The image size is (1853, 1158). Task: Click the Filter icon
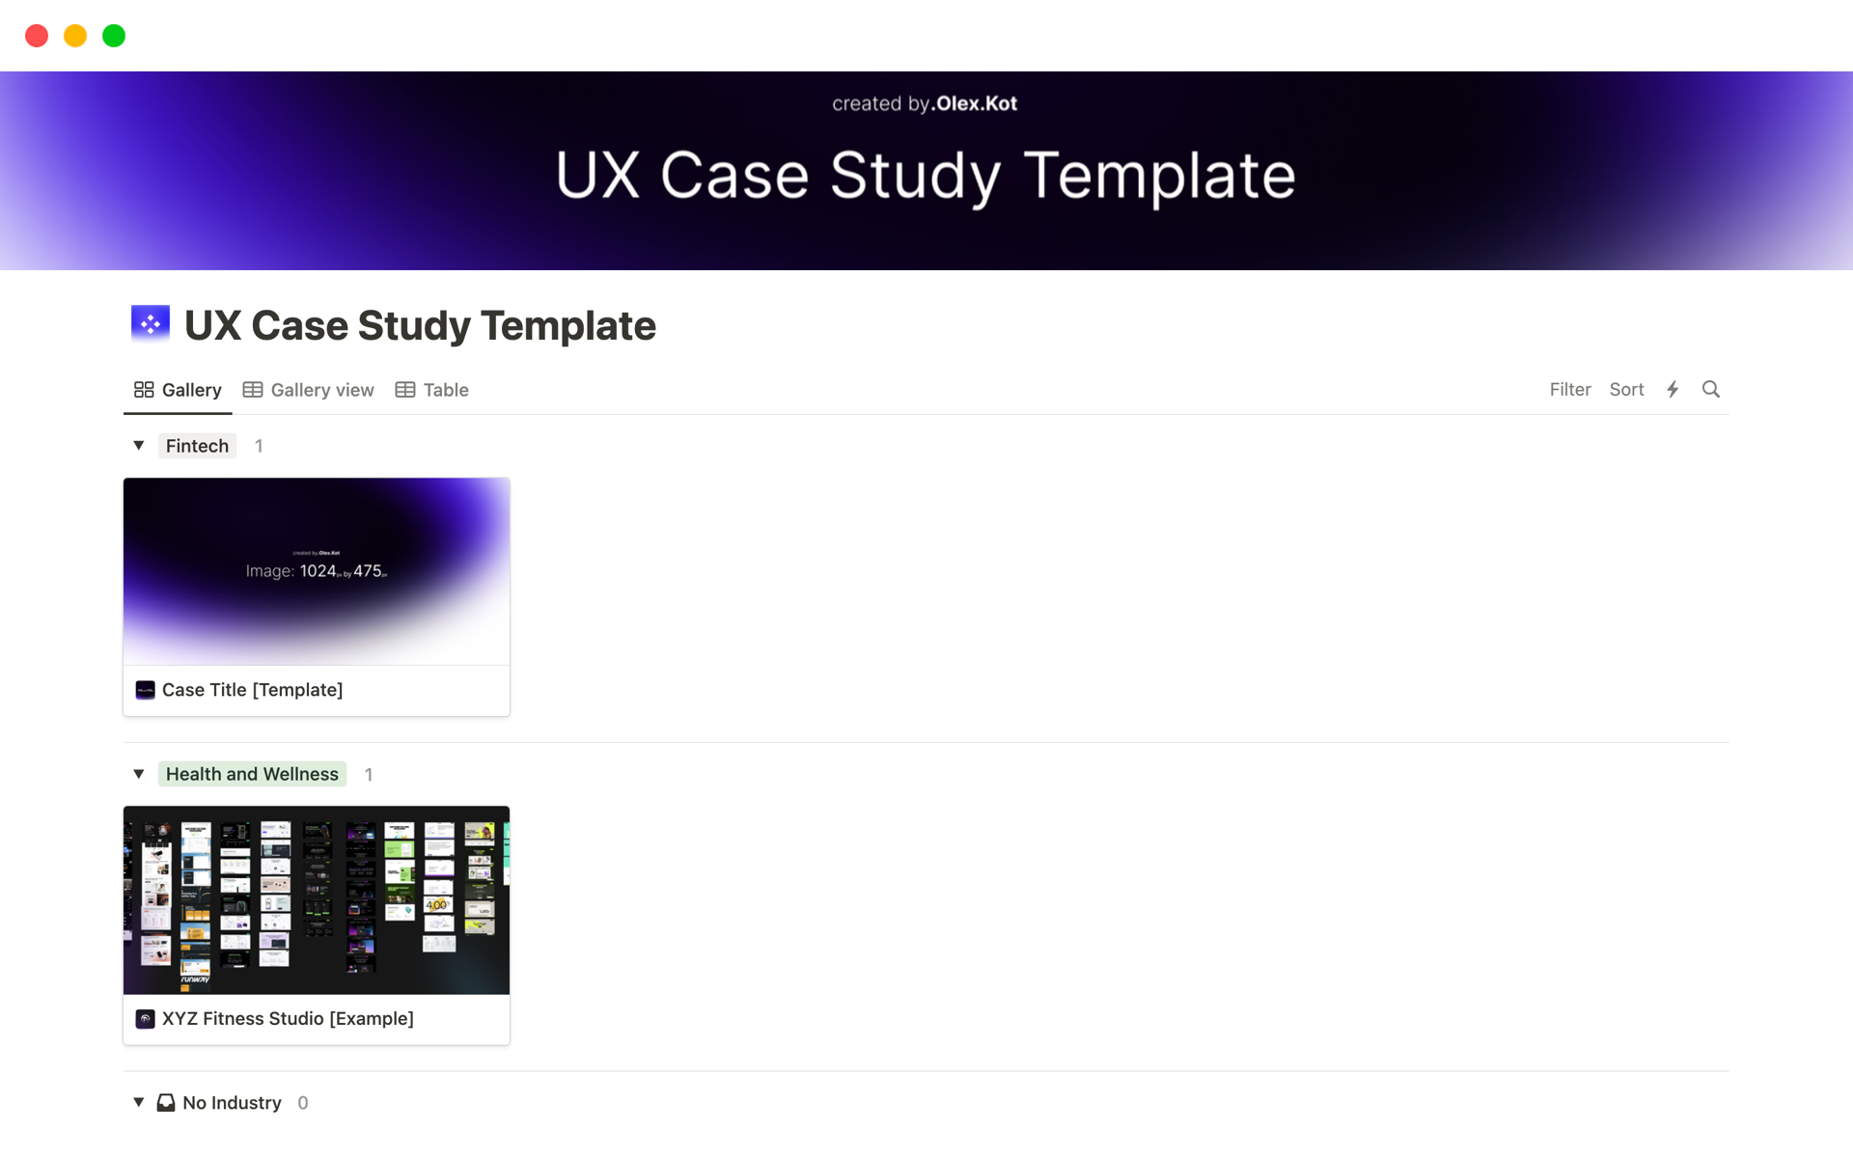point(1567,388)
